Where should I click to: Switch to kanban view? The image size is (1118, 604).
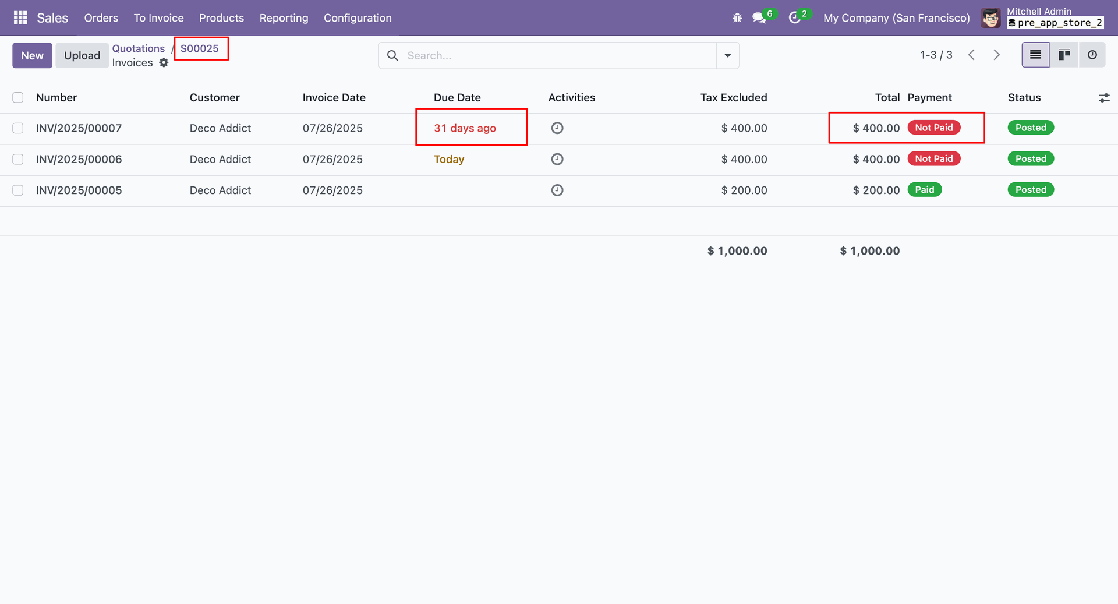[1064, 55]
